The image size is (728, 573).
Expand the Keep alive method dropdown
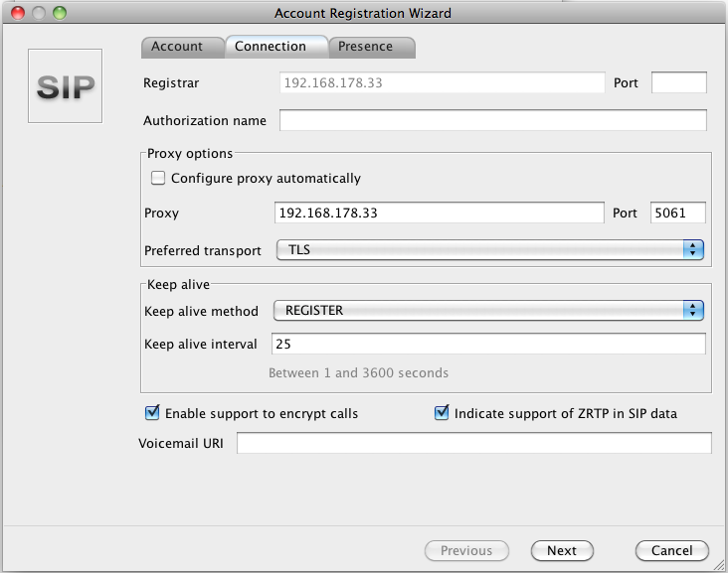pos(489,311)
